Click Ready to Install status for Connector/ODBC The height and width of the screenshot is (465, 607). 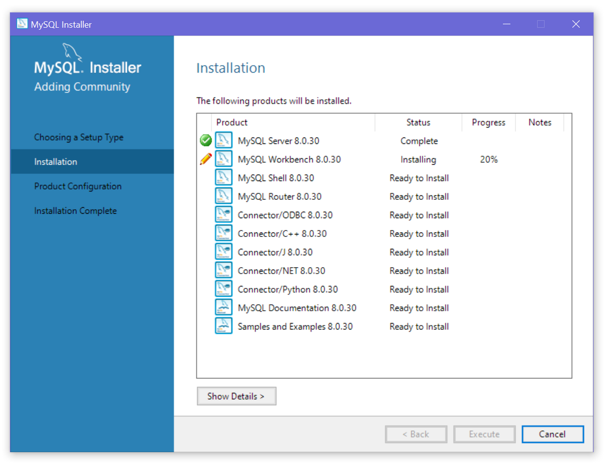(419, 215)
